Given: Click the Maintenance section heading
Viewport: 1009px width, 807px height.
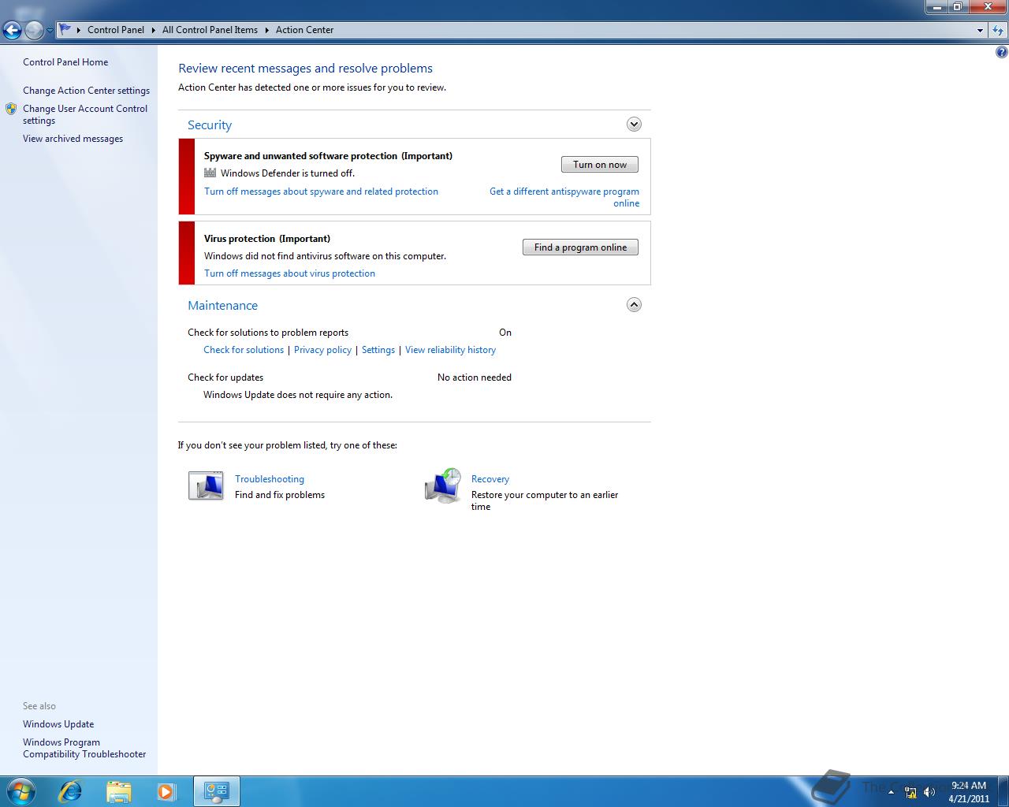Looking at the screenshot, I should 222,306.
